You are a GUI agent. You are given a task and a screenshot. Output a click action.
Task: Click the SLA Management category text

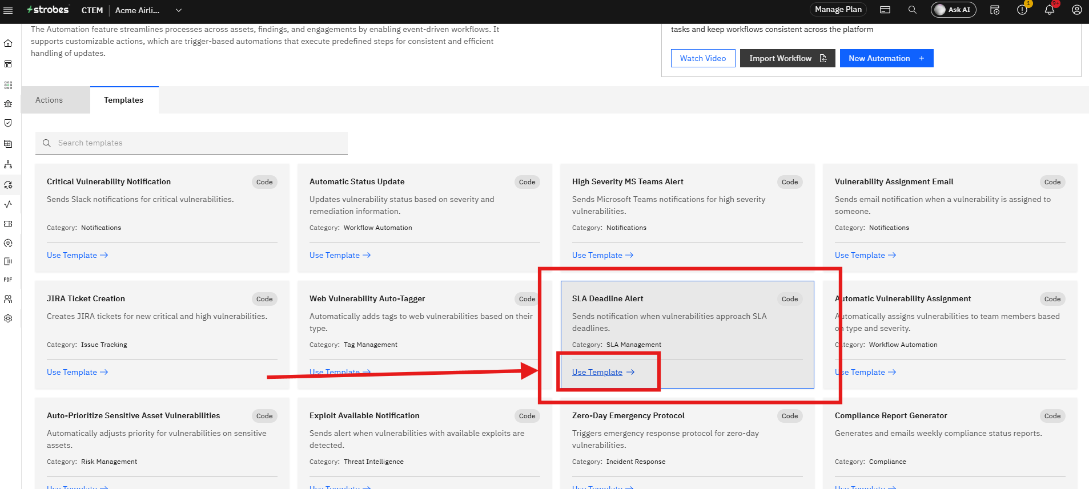tap(634, 345)
